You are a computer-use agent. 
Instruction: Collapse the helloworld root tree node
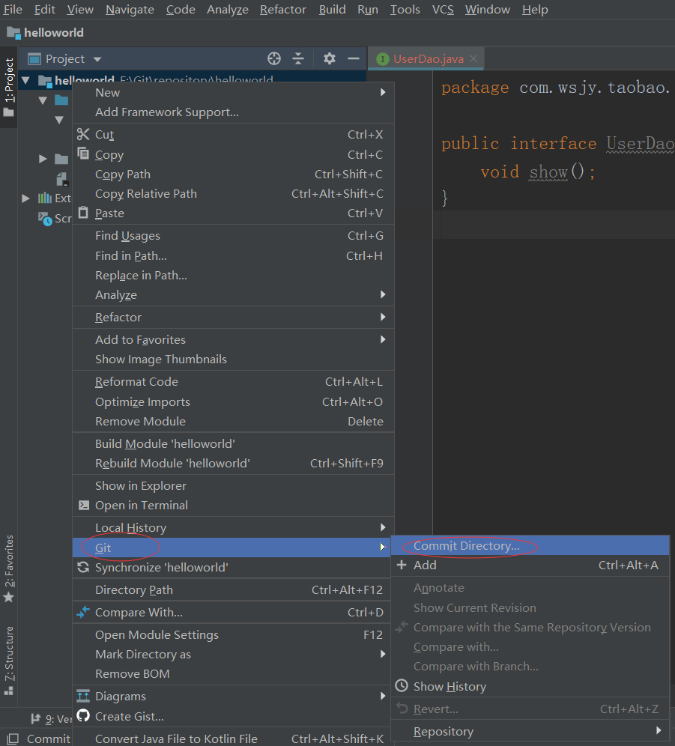25,80
